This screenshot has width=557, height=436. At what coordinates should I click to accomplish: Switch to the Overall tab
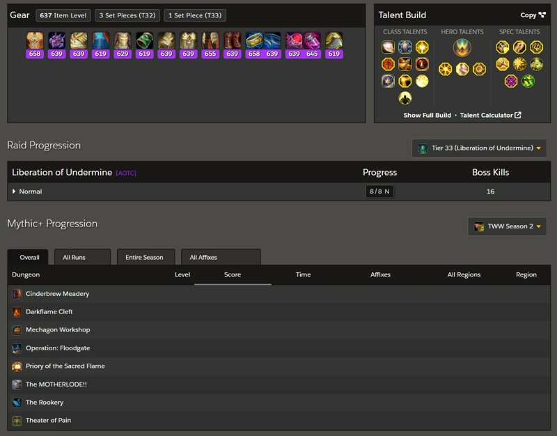[28, 257]
